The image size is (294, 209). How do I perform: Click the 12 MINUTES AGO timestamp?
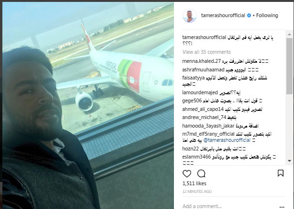[197, 191]
